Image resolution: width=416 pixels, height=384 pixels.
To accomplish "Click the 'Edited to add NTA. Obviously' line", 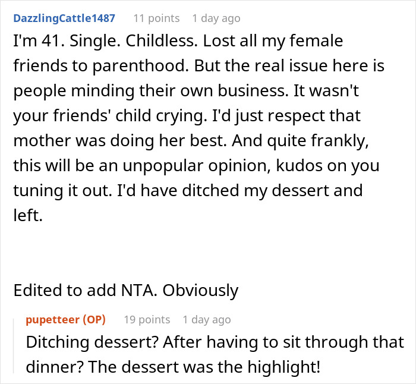I will tap(125, 290).
